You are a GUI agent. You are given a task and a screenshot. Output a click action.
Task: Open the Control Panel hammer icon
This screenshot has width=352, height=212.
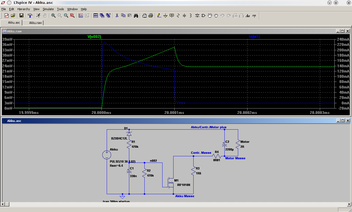tap(30, 16)
